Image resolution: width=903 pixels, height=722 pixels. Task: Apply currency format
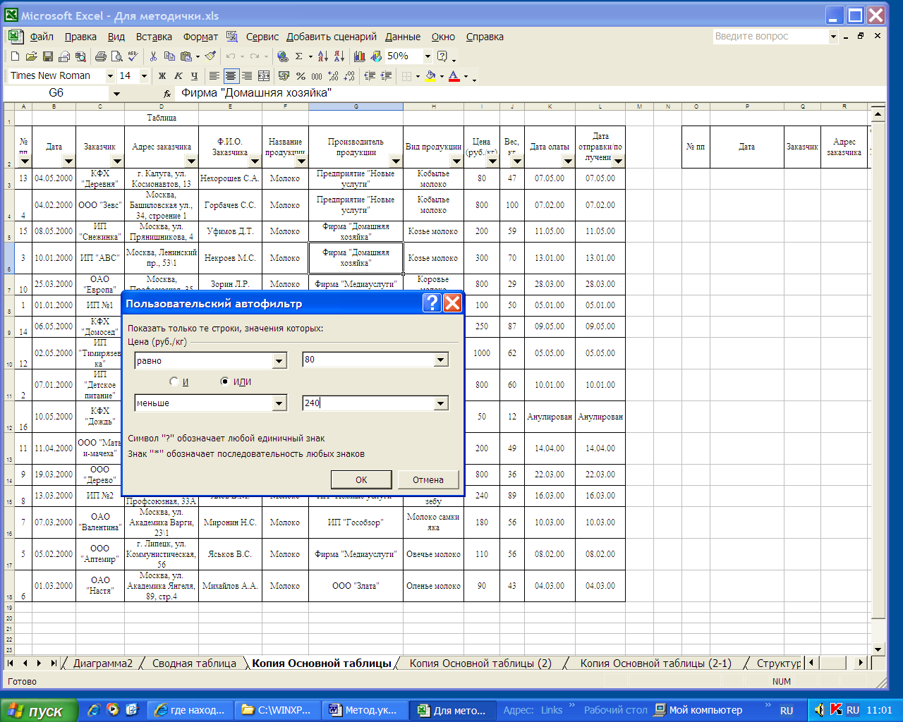(284, 75)
